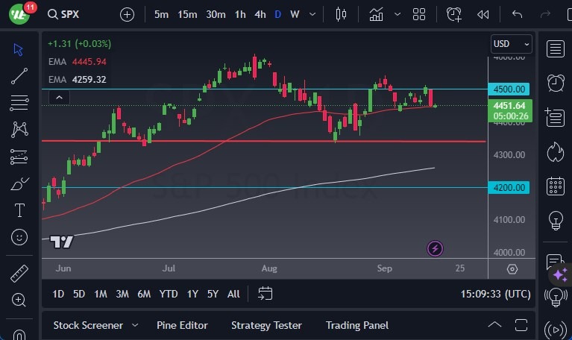Open the Pine Editor tab

point(182,325)
